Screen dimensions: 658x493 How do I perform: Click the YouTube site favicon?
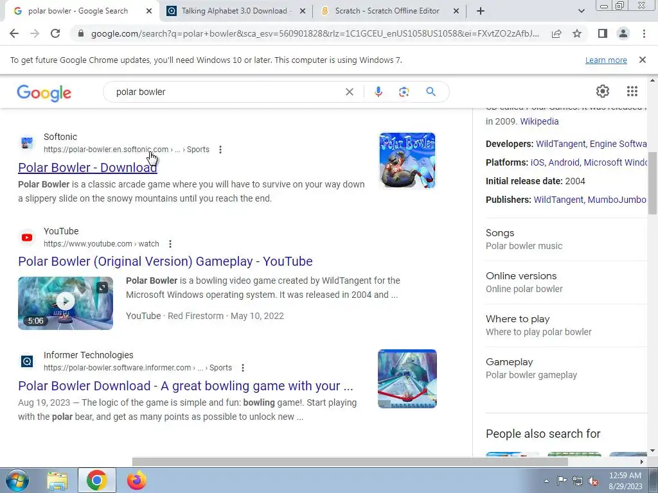tap(27, 238)
